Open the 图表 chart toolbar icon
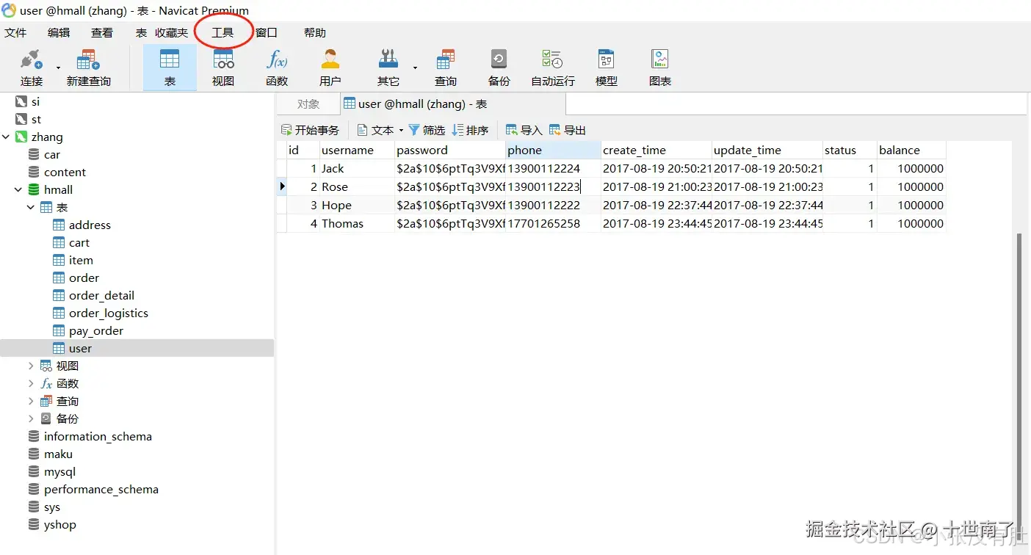 [659, 59]
